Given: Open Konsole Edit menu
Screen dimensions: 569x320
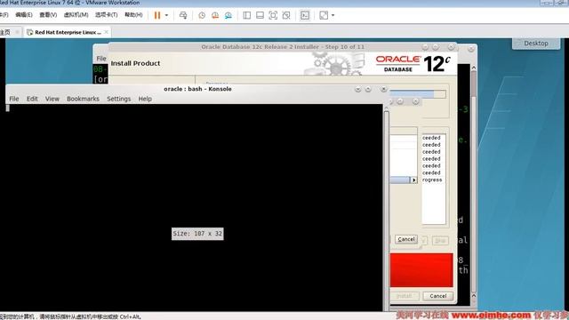Looking at the screenshot, I should (x=32, y=99).
